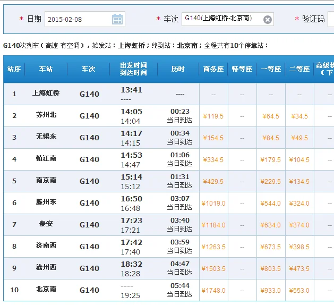Viewport: 334px width, 305px height.
Task: Click duration 00:23 in 苏州北 row
Action: tap(180, 111)
